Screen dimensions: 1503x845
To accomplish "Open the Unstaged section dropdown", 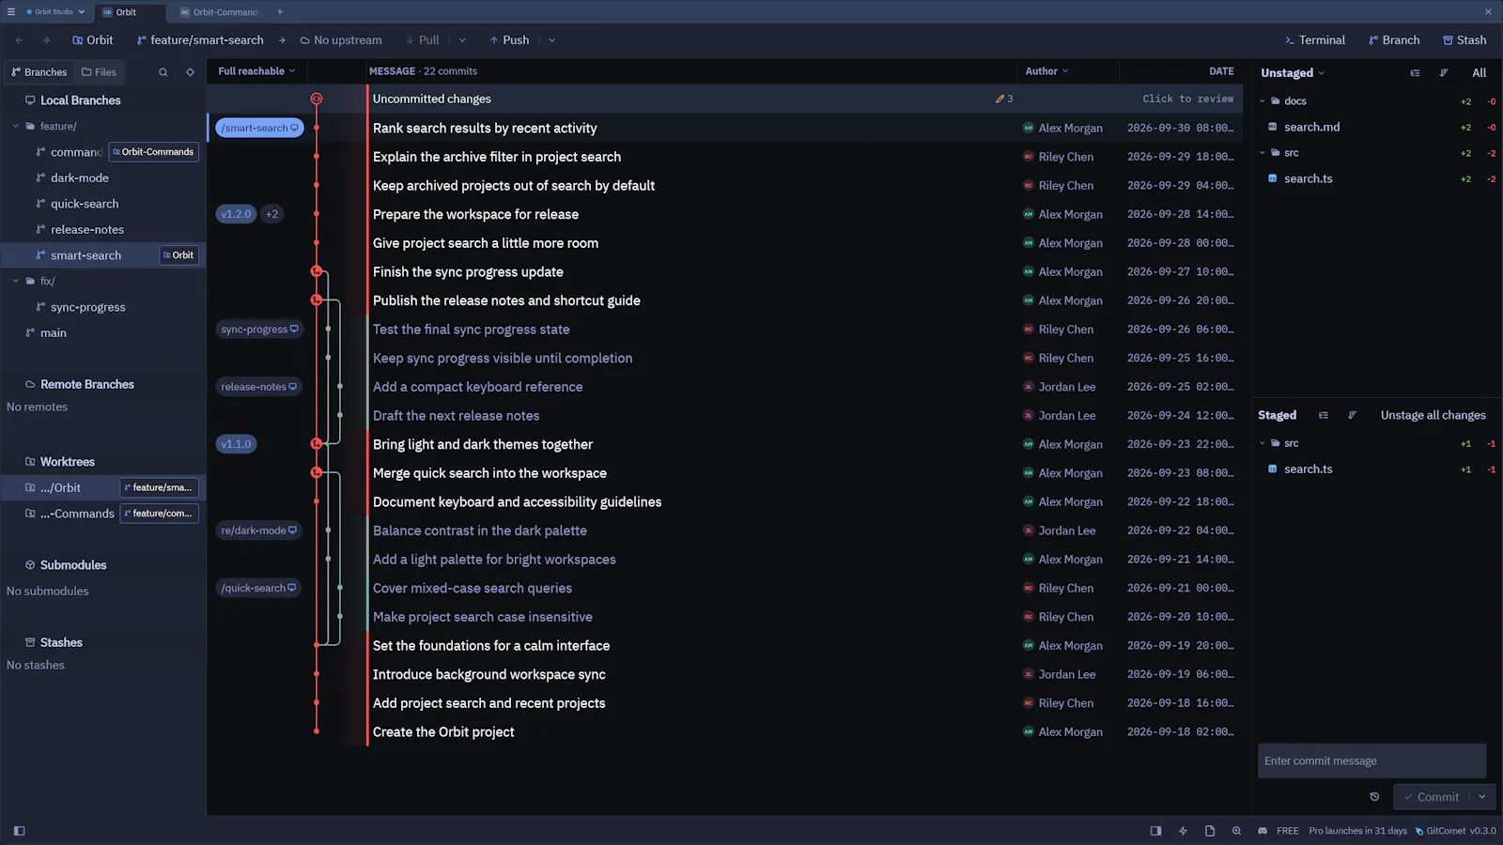I will tap(1293, 73).
